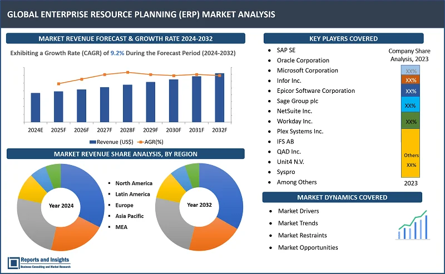Click the 2032F revenue bar

pyautogui.click(x=219, y=98)
